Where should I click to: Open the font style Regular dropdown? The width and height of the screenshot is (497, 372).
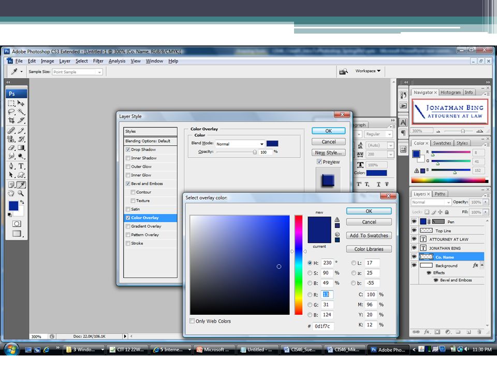[x=378, y=134]
